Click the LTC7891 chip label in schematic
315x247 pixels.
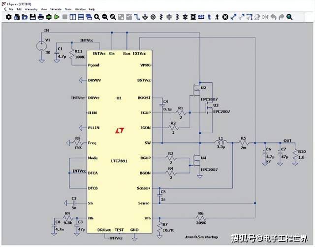click(x=119, y=161)
